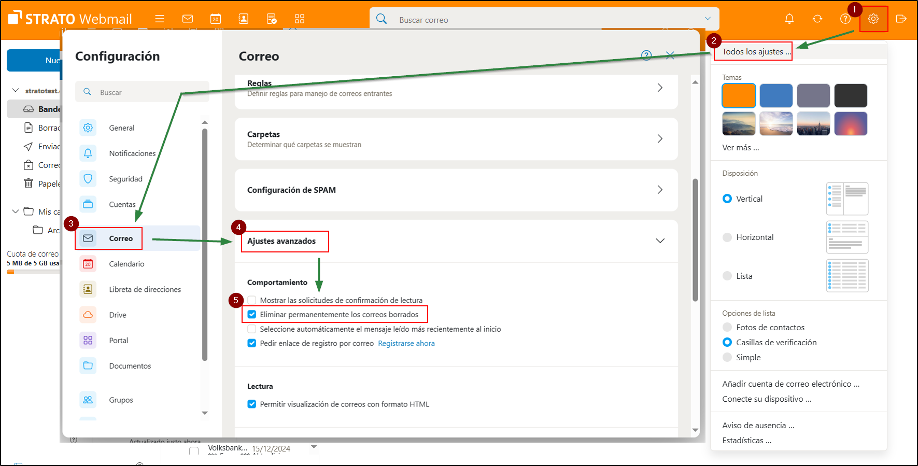Click the Registrarse ahora link
Screen dimensions: 918x466
[406, 344]
